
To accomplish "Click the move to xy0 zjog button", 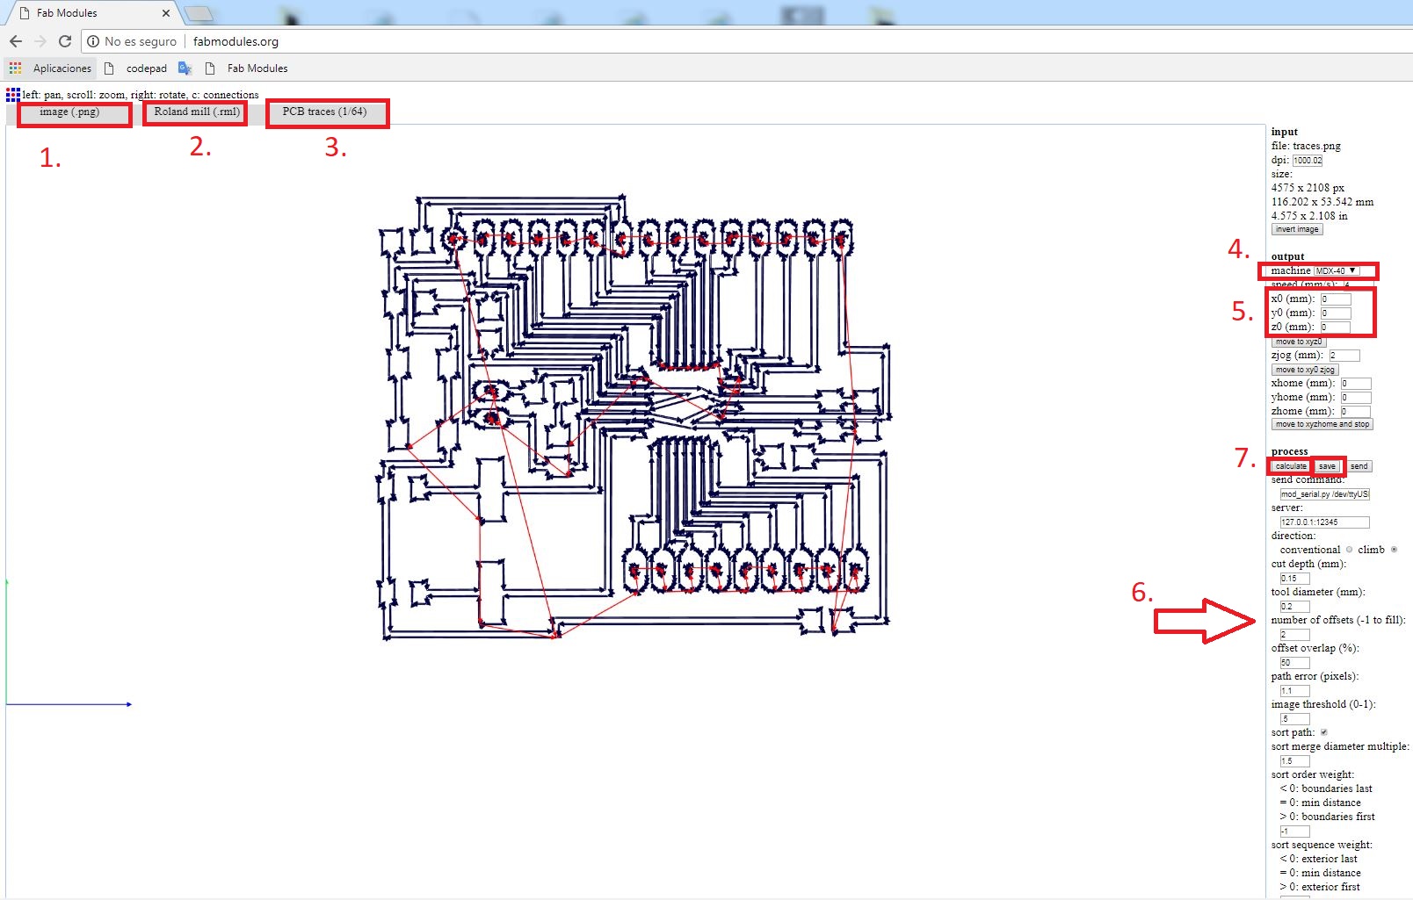I will pyautogui.click(x=1305, y=370).
